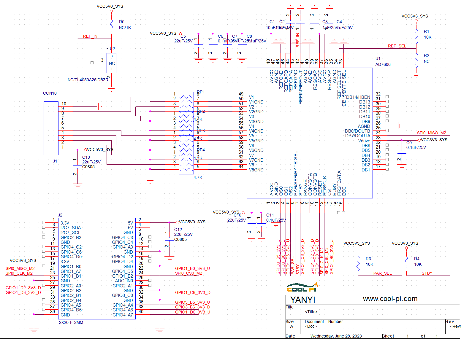Click the no-connect box on pin 32 DB14/HBEN

pyautogui.click(x=387, y=97)
